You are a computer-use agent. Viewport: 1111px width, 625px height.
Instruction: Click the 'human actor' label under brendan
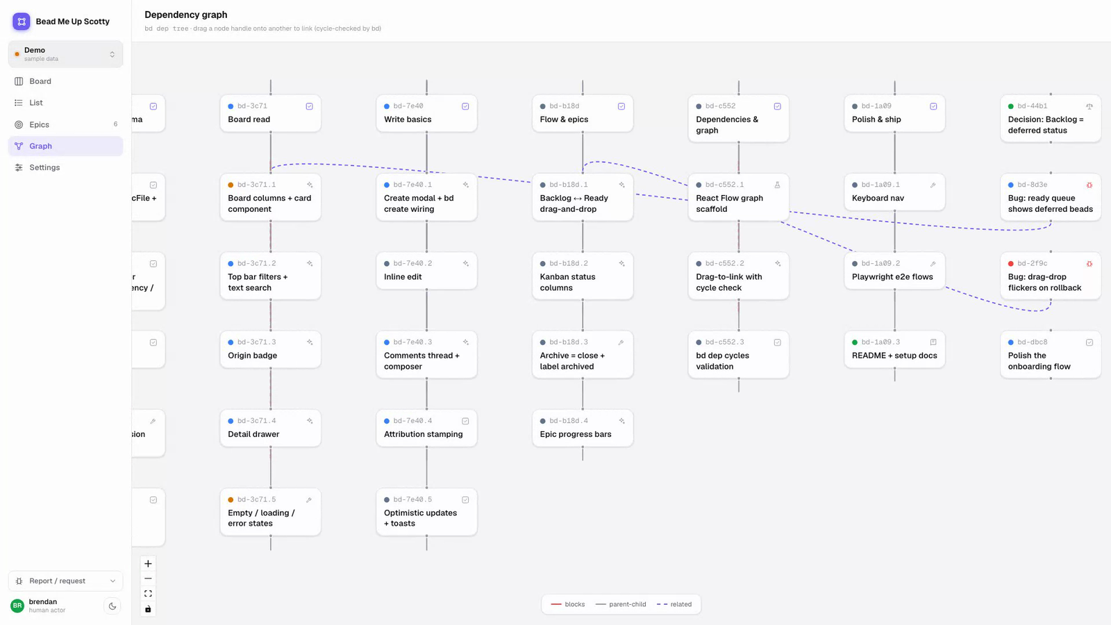pos(47,610)
